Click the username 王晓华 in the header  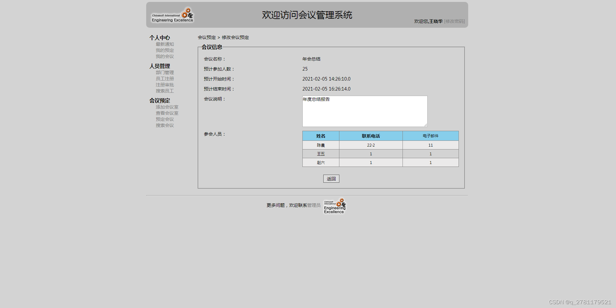436,21
